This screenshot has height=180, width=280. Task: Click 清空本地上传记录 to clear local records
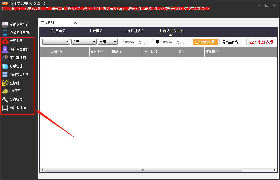click(x=261, y=42)
